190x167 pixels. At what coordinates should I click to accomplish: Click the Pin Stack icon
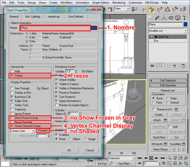[152, 66]
